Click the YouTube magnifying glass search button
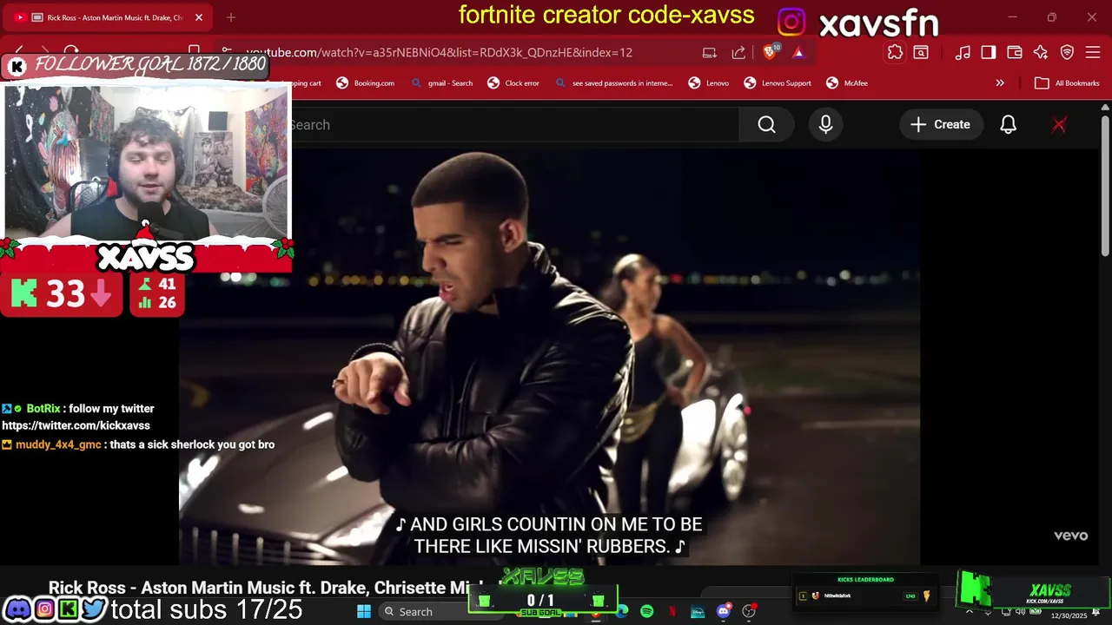This screenshot has height=625, width=1112. point(766,125)
